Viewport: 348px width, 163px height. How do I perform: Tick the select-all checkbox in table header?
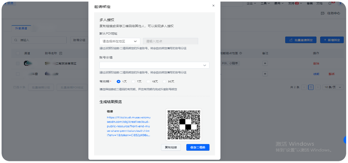tap(18, 53)
